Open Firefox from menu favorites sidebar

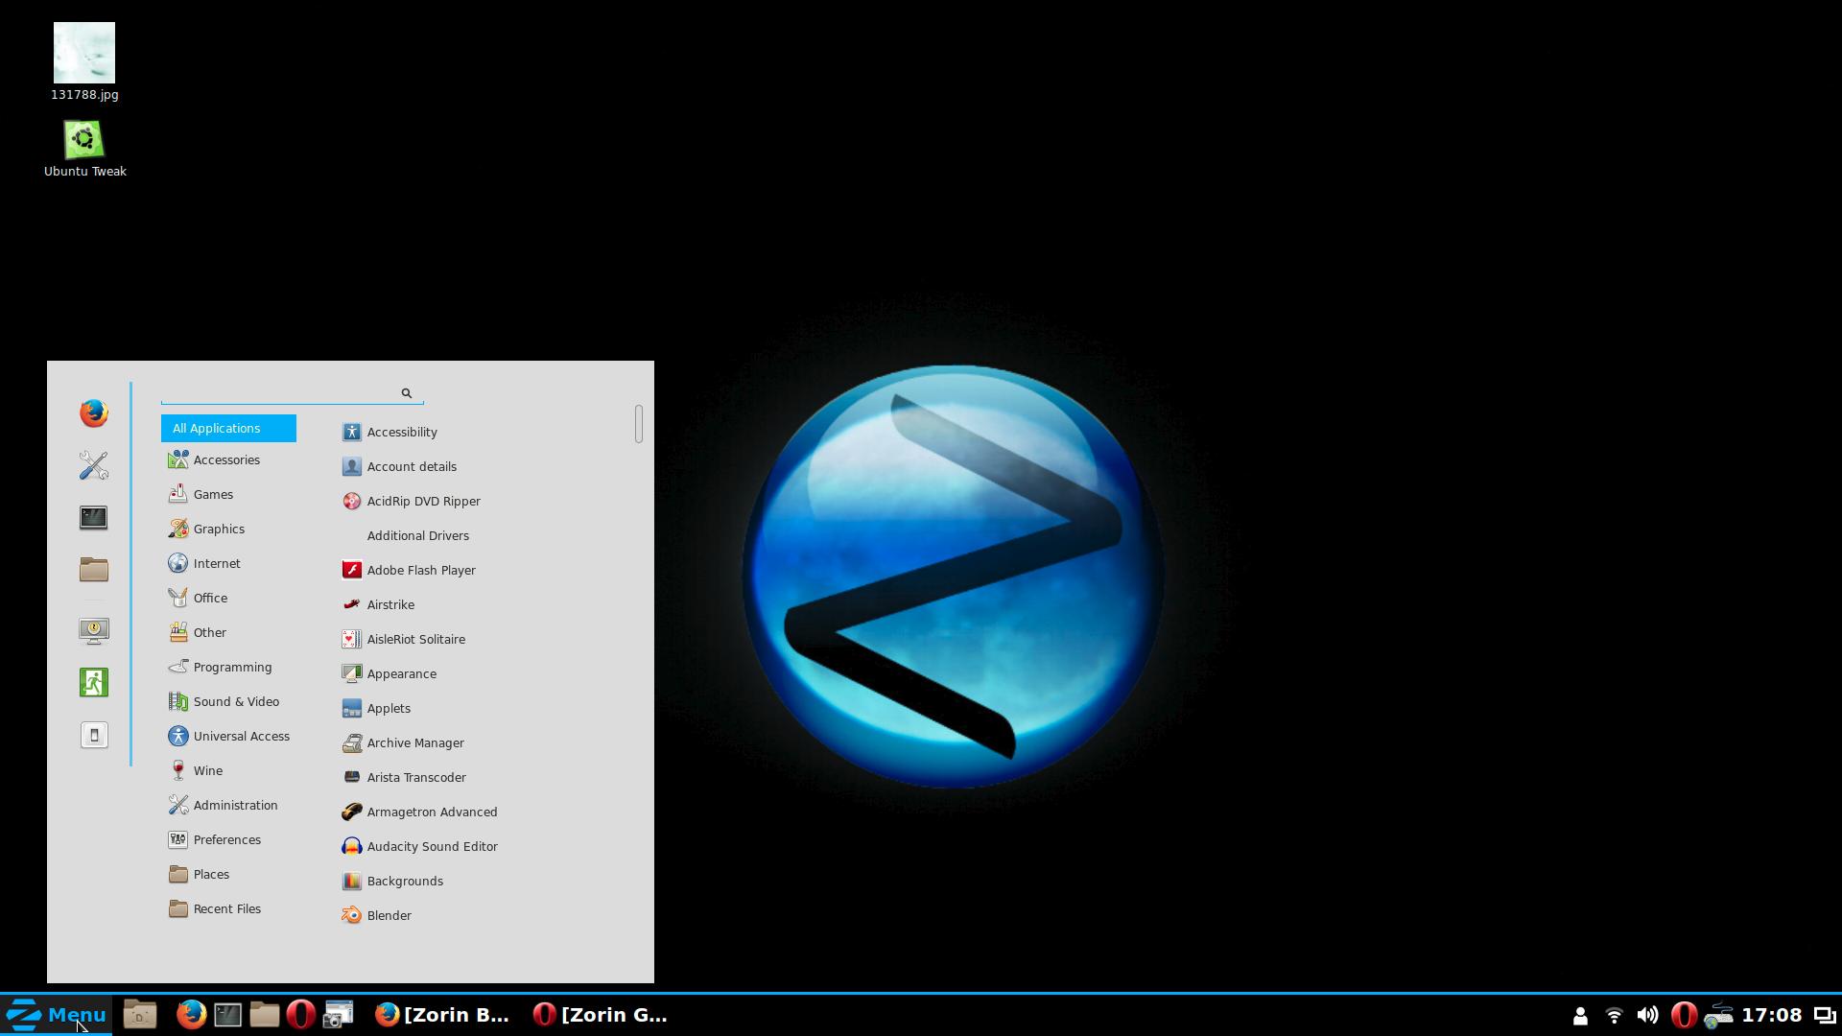[94, 413]
